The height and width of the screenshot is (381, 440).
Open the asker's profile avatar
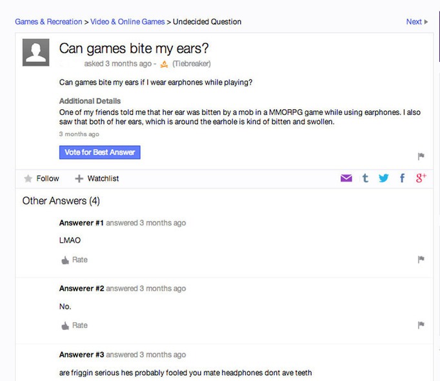click(36, 52)
